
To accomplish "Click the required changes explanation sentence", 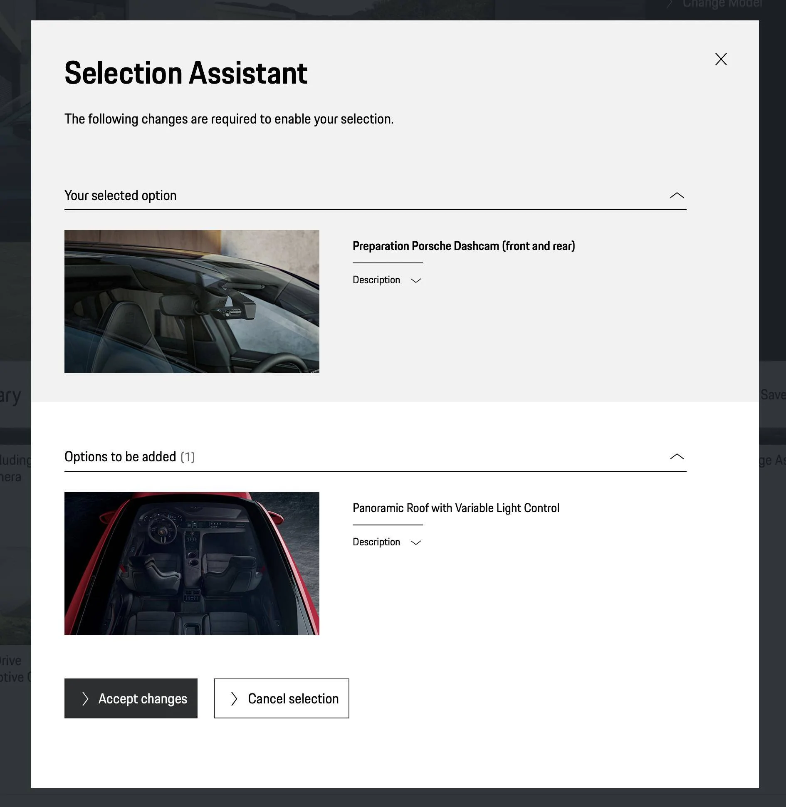I will (229, 119).
